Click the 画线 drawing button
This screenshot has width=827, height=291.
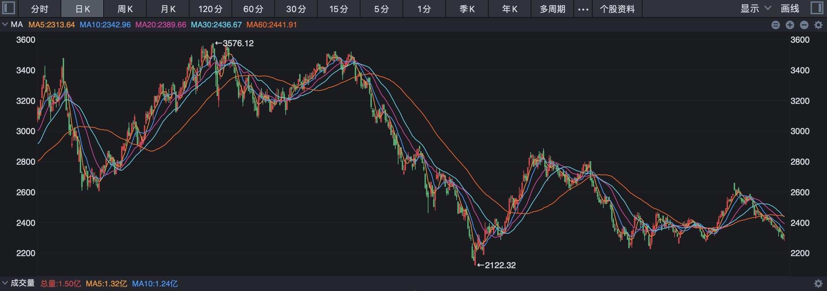point(790,9)
